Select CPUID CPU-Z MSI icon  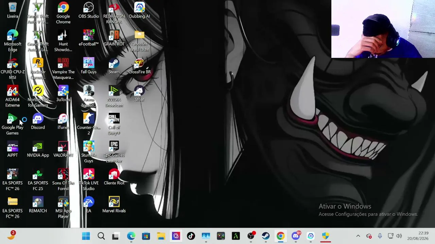(x=13, y=69)
